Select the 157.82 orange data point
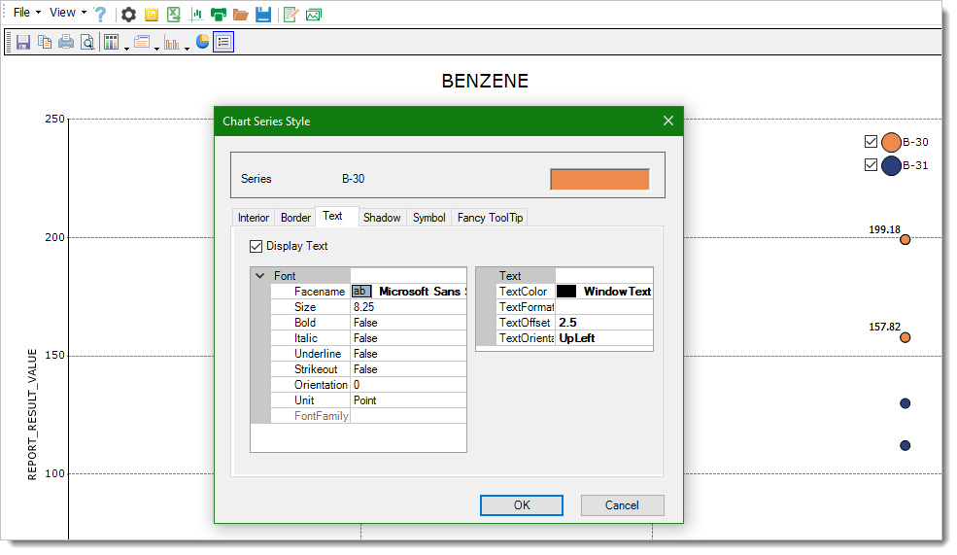The image size is (957, 555). [906, 337]
